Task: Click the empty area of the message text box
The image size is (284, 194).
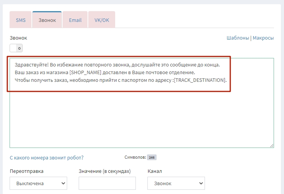Action: (141, 119)
